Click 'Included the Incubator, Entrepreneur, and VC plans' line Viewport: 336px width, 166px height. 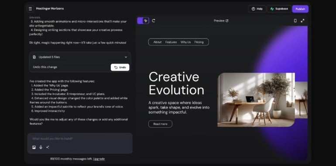(x=68, y=94)
